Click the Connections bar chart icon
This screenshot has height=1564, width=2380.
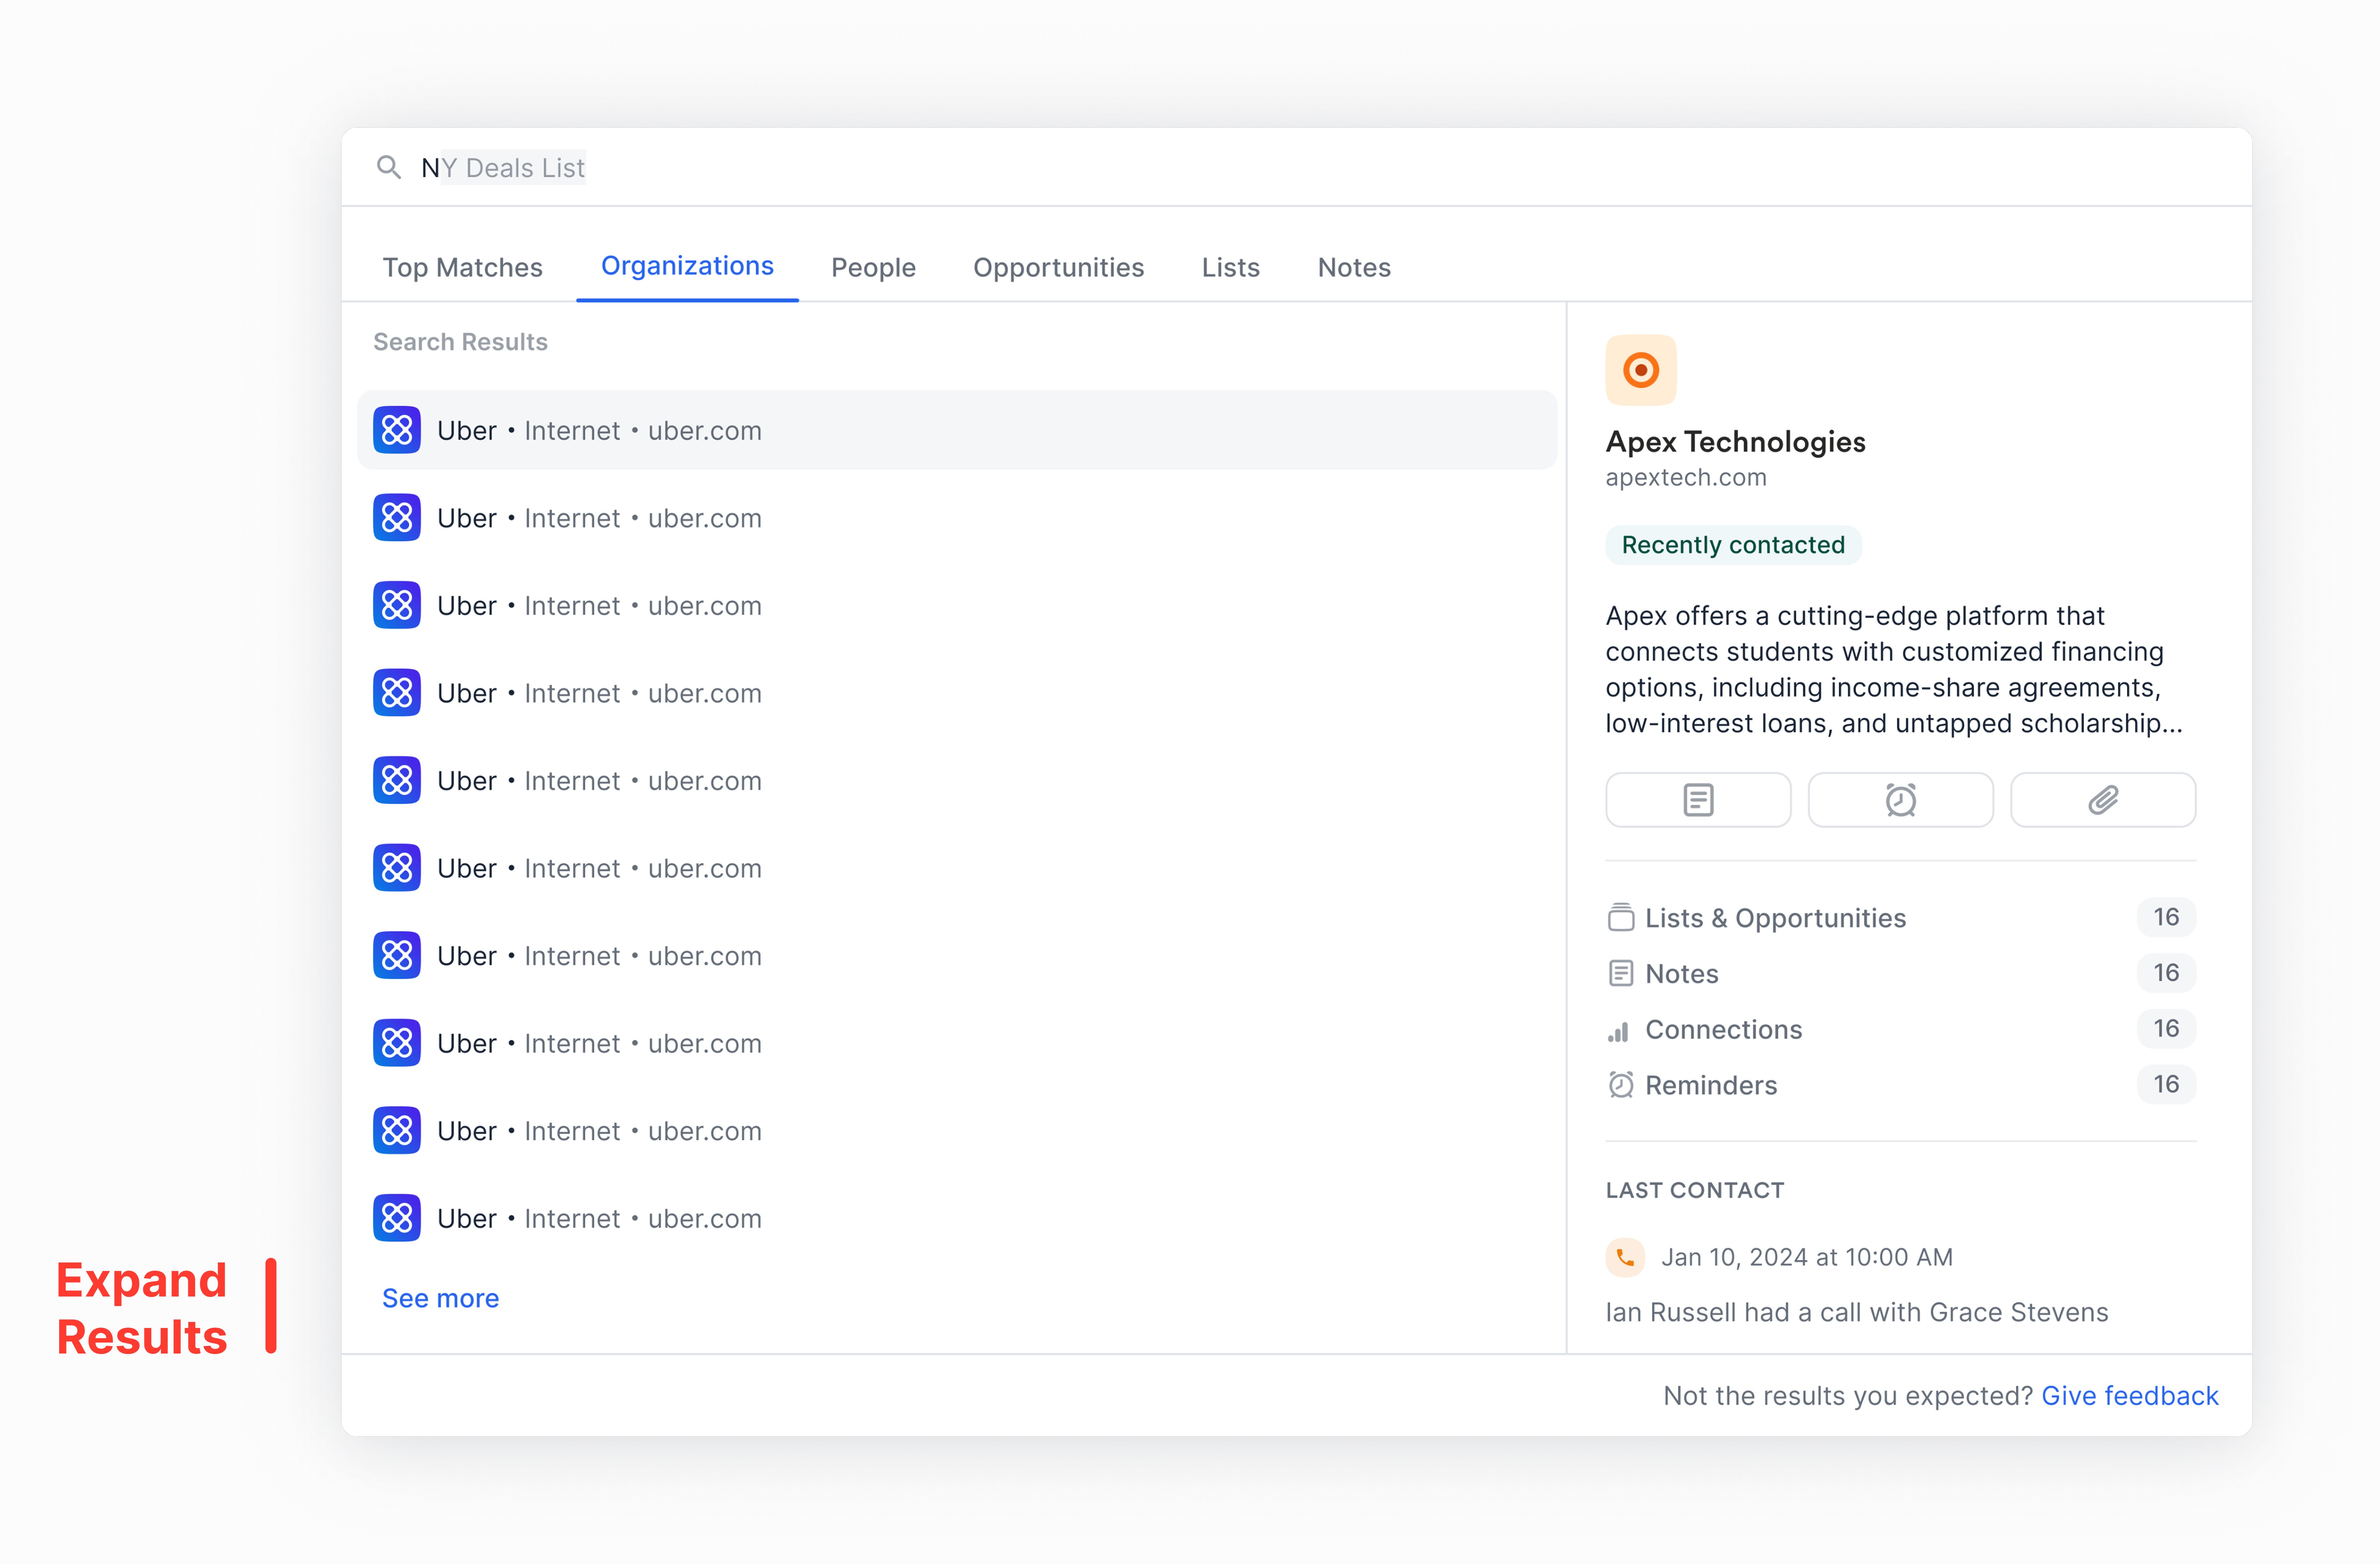1619,1030
